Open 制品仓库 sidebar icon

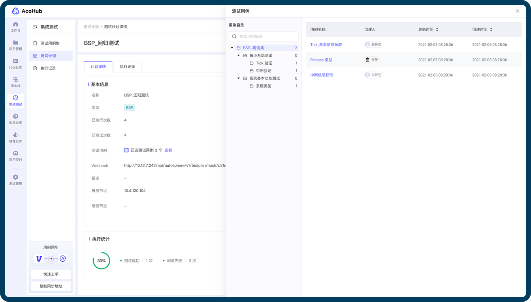click(x=15, y=116)
